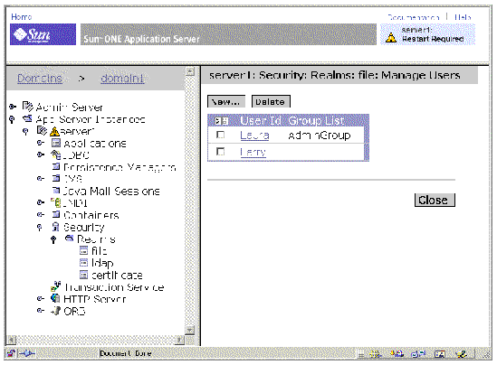Click the Restart Required warning icon
This screenshot has width=497, height=365.
point(391,38)
